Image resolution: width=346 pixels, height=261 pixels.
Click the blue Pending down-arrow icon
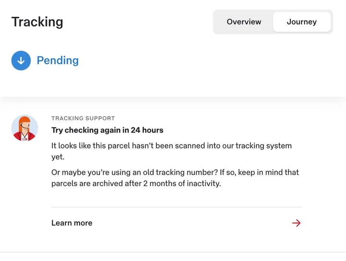click(x=21, y=61)
